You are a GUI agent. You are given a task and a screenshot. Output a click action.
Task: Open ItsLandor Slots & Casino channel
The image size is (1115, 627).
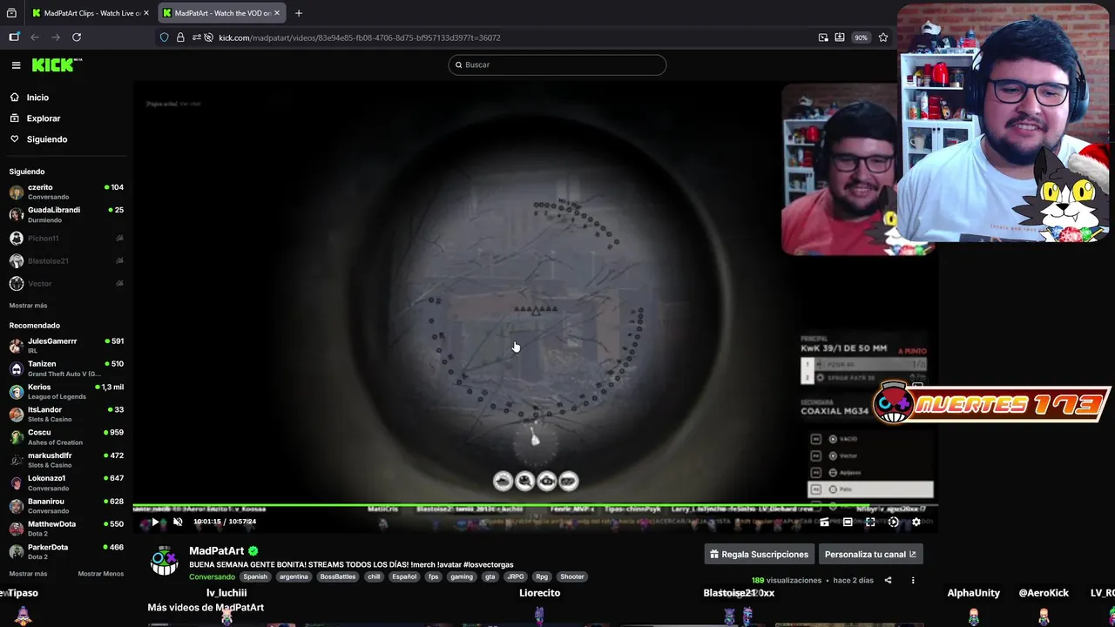(66, 414)
